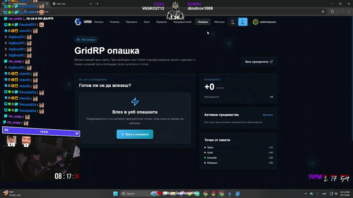
Task: Click the Виж приоритети button
Action: click(259, 62)
